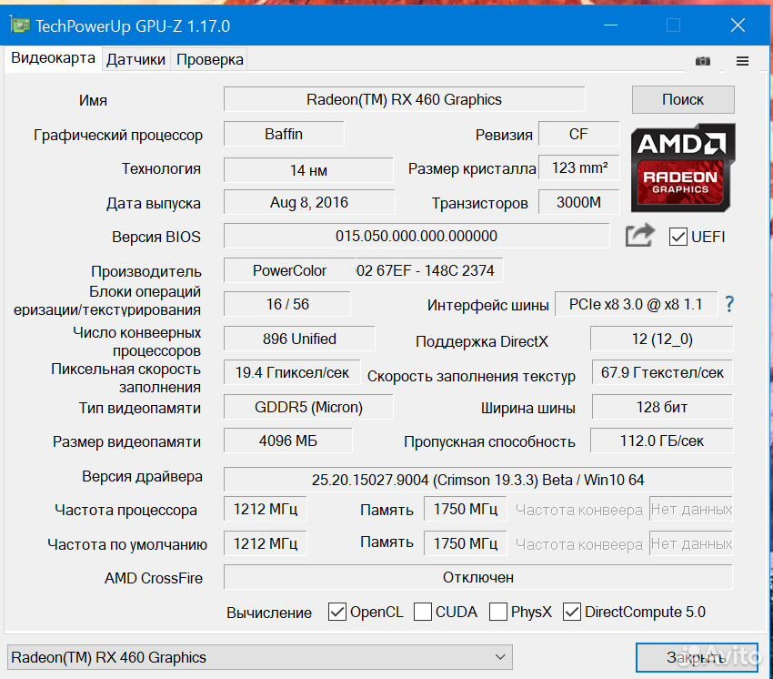Click the screenshot camera icon
Screen dimensions: 773x679
[x=702, y=61]
